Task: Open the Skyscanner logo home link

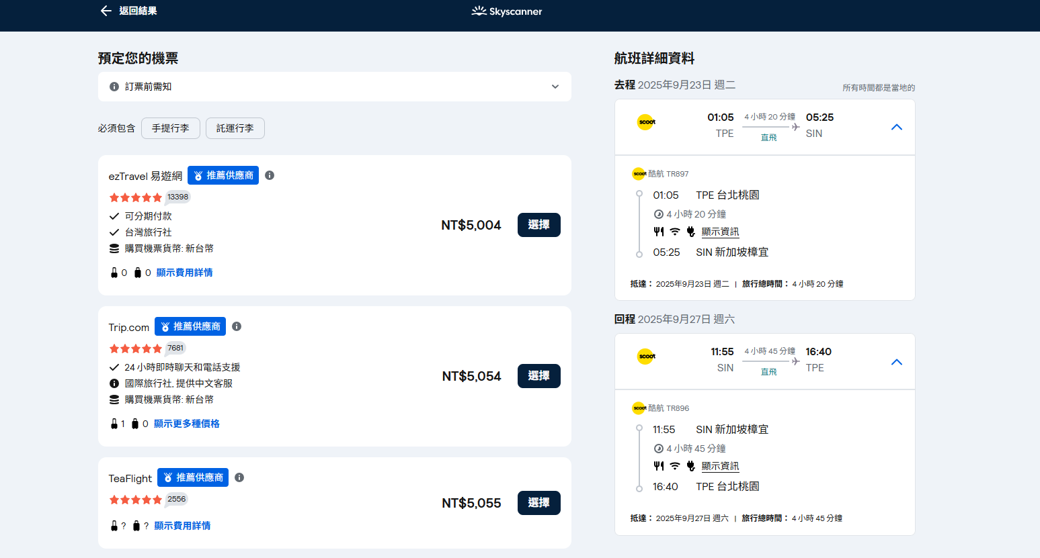Action: click(507, 11)
